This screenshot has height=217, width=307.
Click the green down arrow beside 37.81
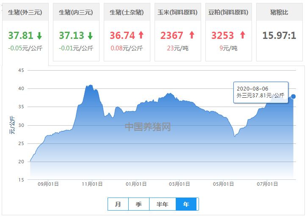(39, 36)
